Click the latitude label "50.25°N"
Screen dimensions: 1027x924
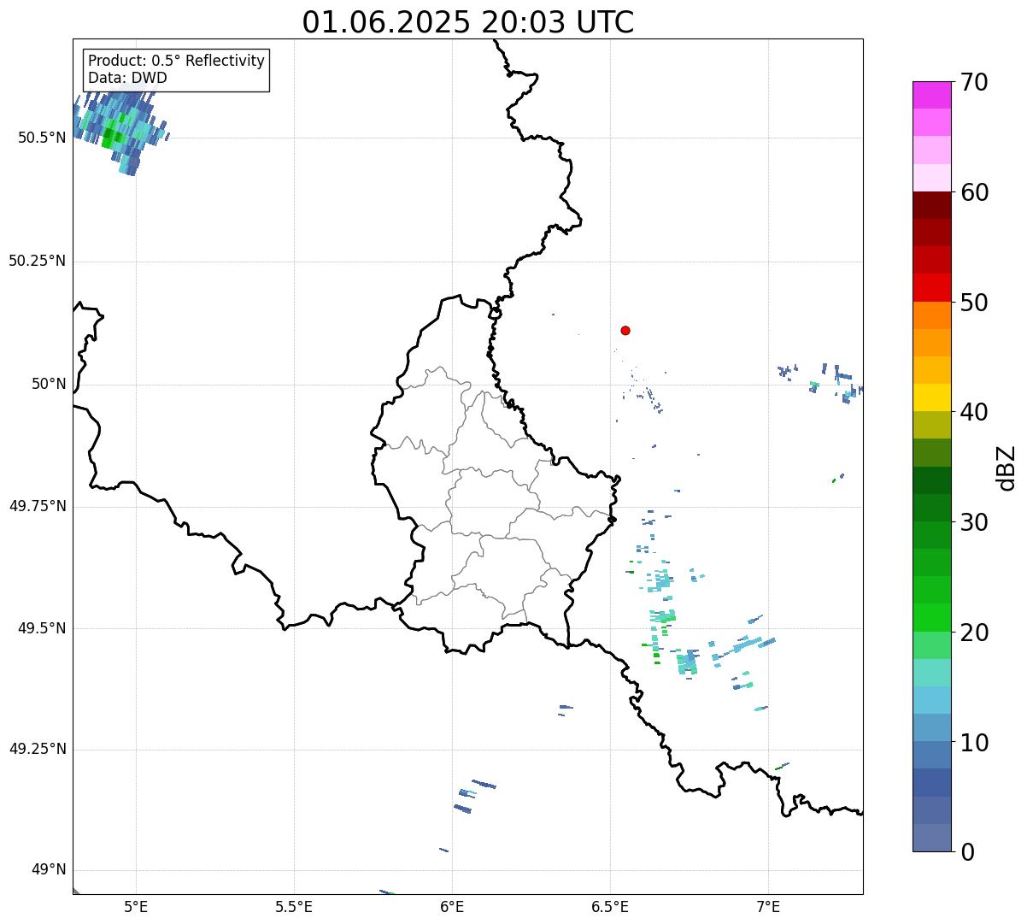click(38, 261)
